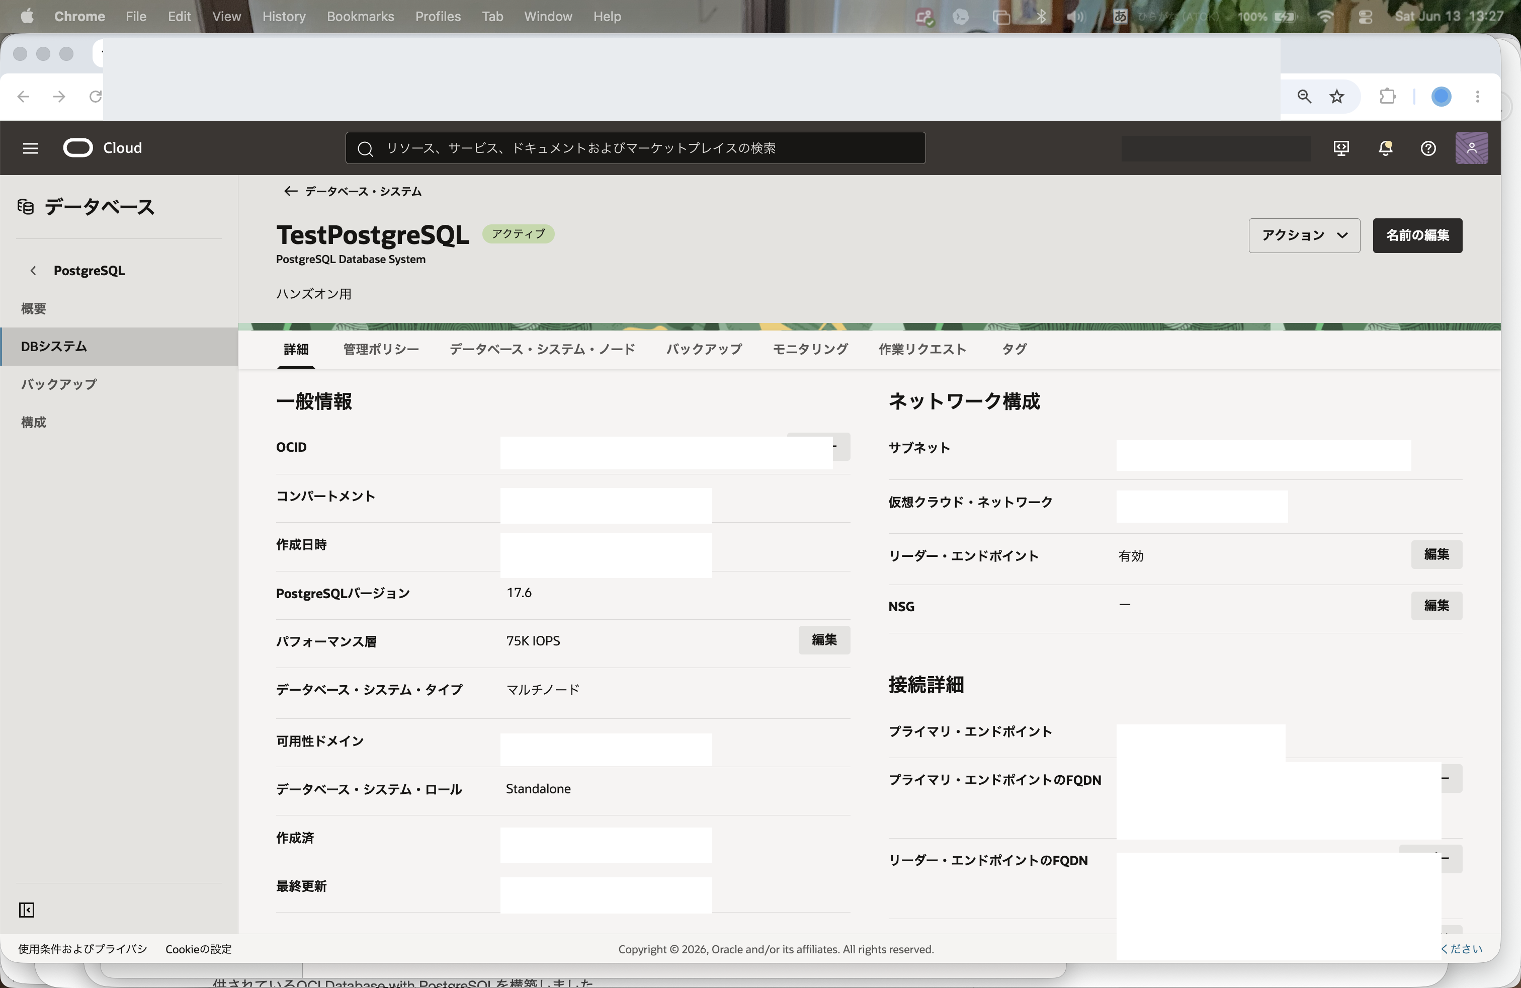
Task: Open Chrome zoom magnifier icon in address bar
Action: tap(1304, 97)
